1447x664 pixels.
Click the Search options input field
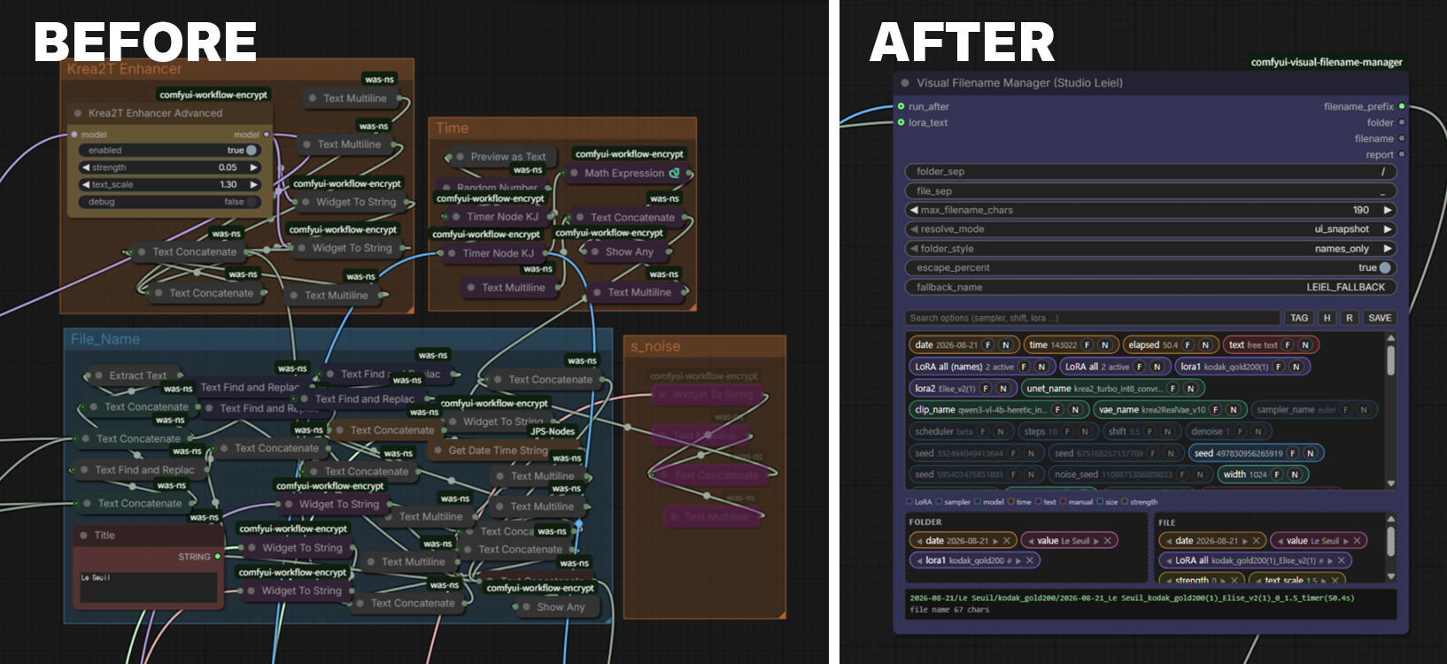tap(1093, 318)
